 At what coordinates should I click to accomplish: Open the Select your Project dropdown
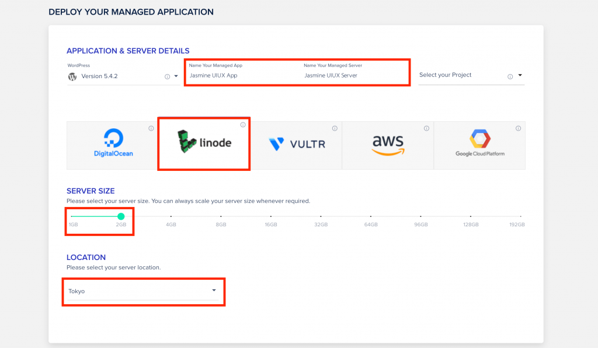point(471,75)
